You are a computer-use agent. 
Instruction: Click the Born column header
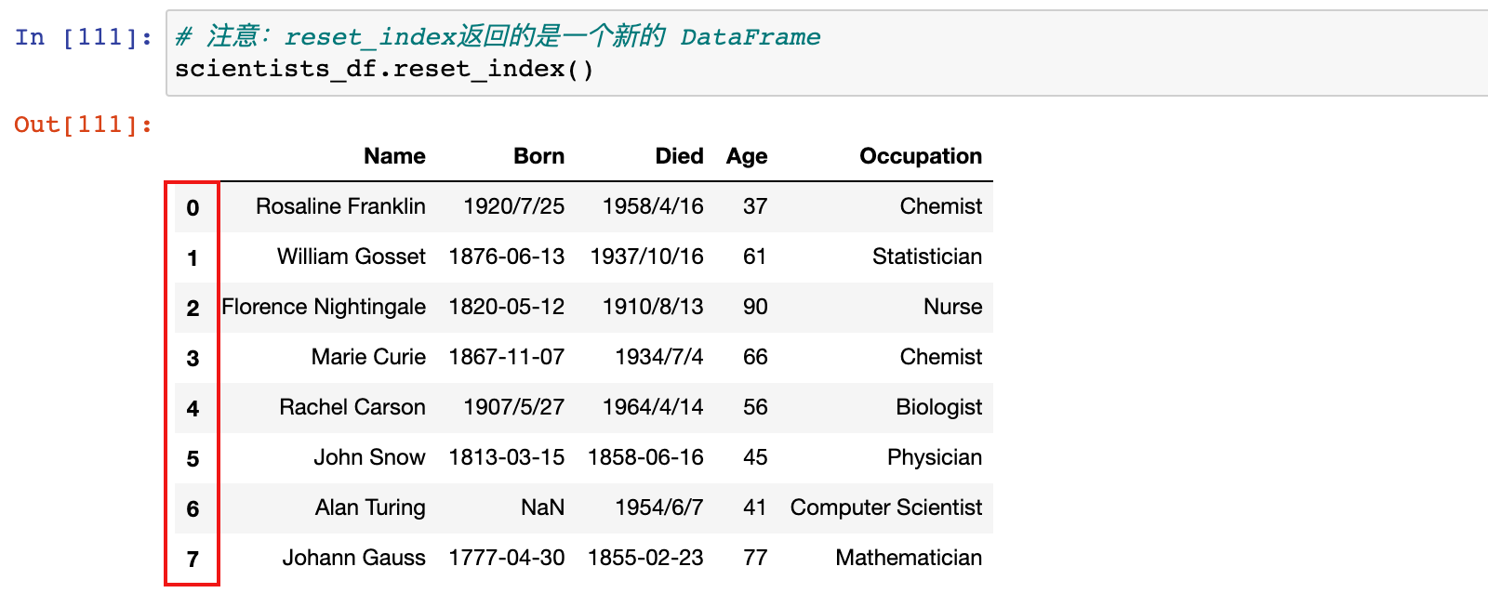point(538,156)
